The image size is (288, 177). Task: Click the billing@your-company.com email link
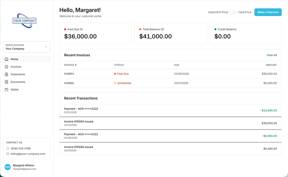tap(28, 154)
